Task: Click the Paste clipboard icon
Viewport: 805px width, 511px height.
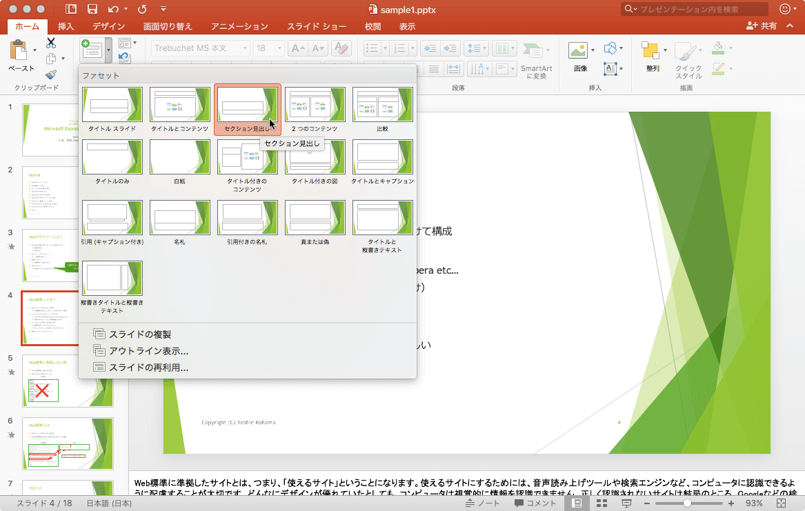Action: (x=19, y=50)
